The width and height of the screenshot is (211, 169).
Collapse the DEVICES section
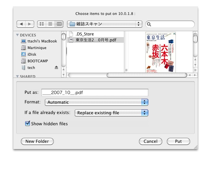[x=18, y=35]
